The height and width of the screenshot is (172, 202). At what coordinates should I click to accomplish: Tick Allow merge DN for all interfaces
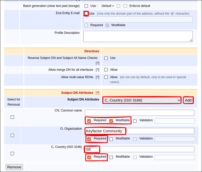[x=106, y=70]
